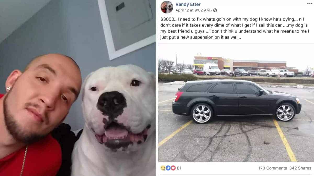Open the black car photo in the post
The image size is (314, 176).
[236, 102]
